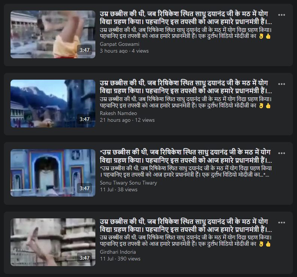Play the blue temple doorway thumbnail video
Image resolution: width=297 pixels, height=277 pixels.
click(x=53, y=173)
